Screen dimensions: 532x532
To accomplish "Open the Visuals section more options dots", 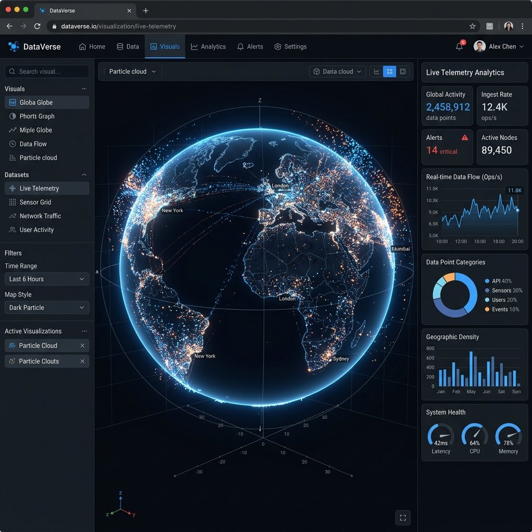I will click(x=84, y=89).
